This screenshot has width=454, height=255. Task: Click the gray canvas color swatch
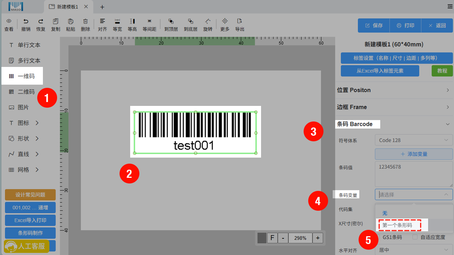tap(262, 238)
